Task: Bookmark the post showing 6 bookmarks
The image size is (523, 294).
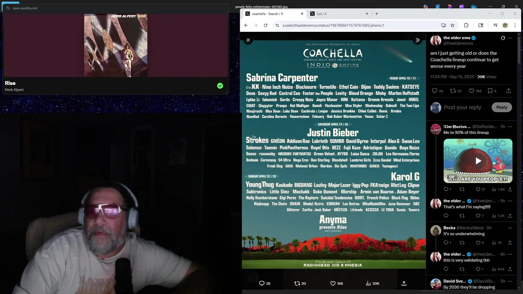Action: tap(492, 91)
